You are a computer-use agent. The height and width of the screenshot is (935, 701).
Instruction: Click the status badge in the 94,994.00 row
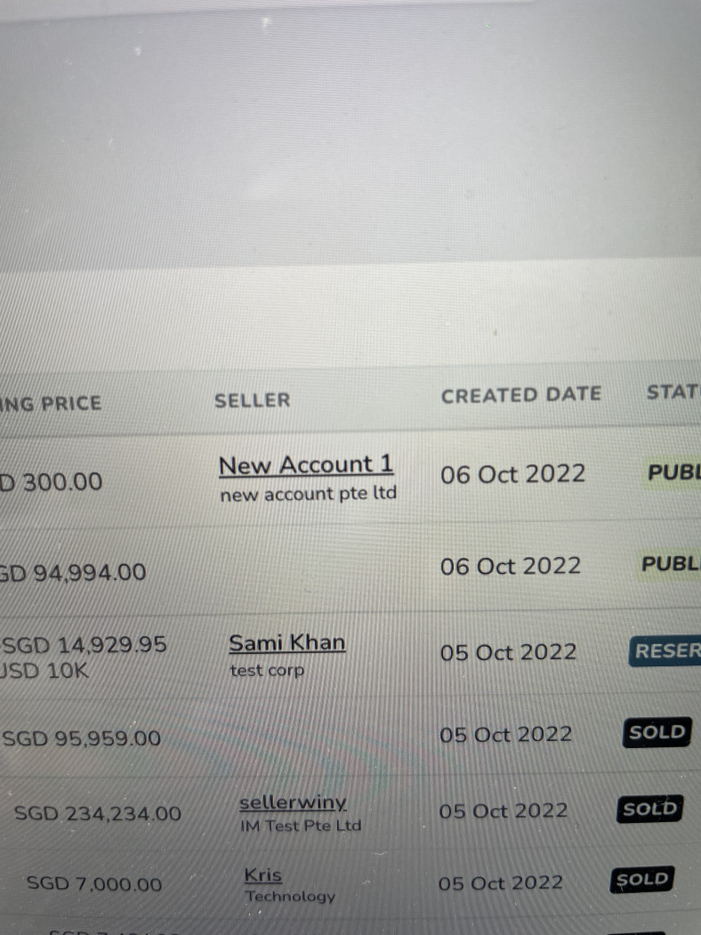click(671, 564)
